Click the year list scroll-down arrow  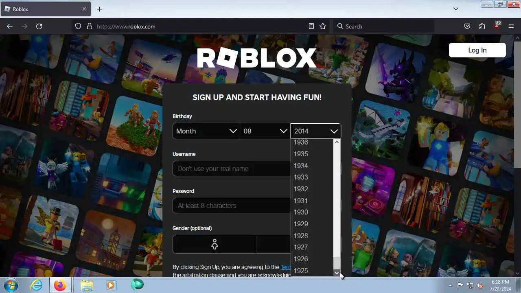pyautogui.click(x=337, y=273)
